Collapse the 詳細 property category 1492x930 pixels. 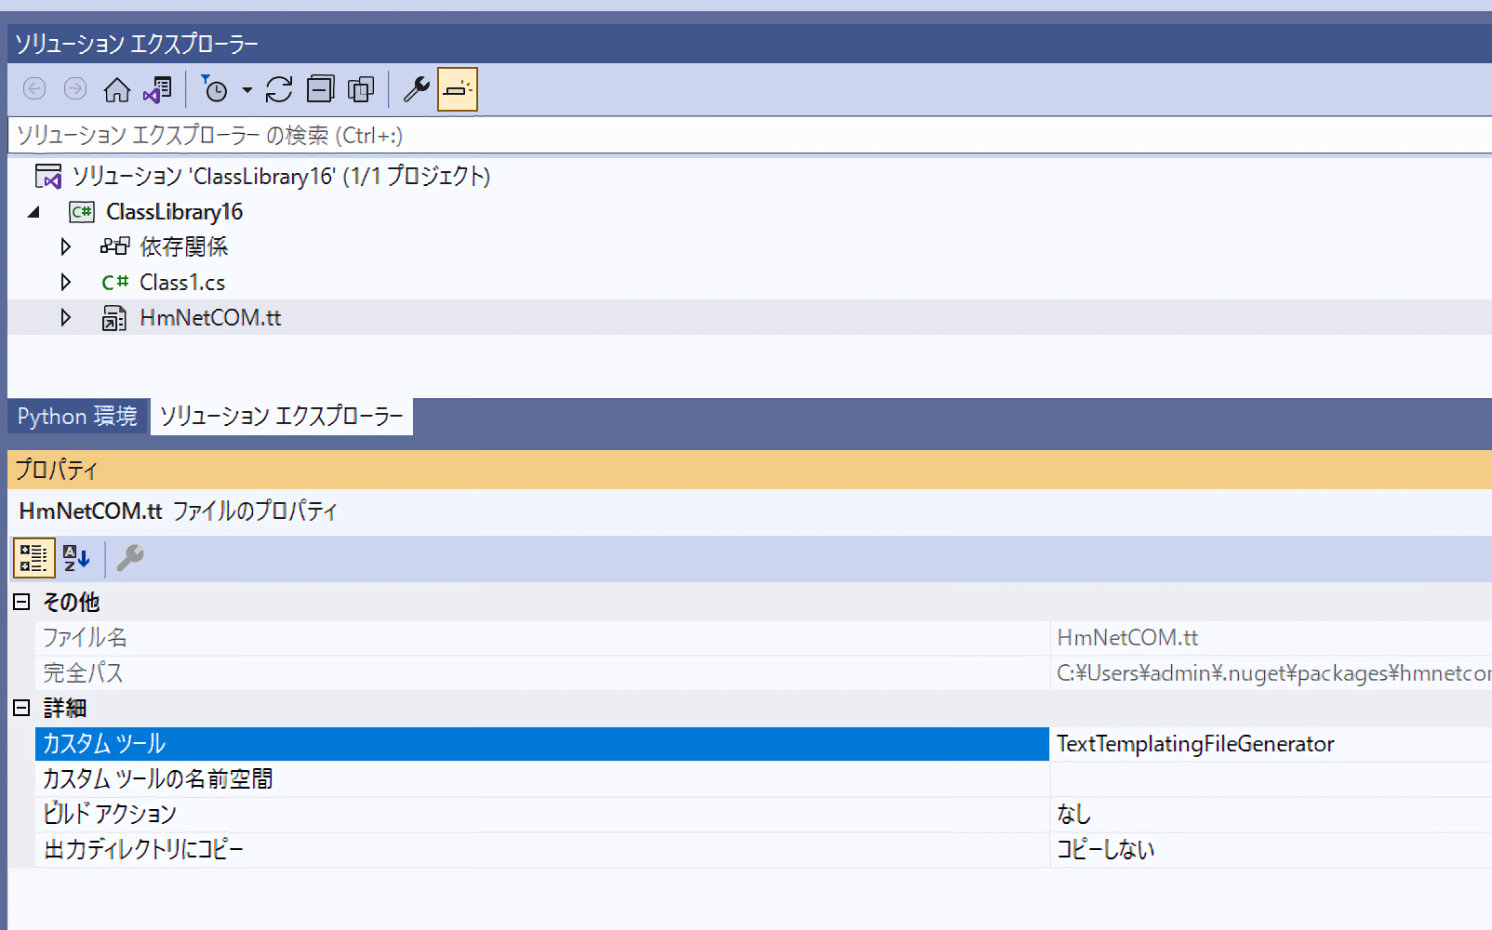click(x=21, y=708)
